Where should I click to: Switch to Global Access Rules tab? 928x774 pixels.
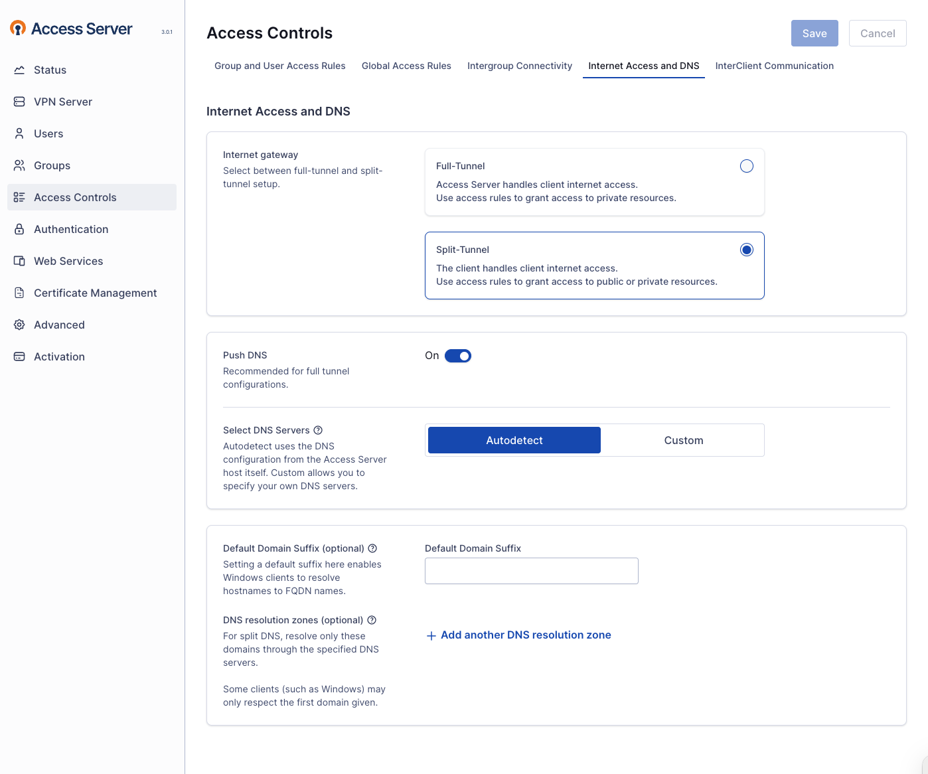406,66
